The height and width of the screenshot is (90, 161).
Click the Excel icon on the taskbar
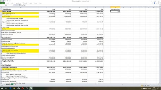pos(31,88)
